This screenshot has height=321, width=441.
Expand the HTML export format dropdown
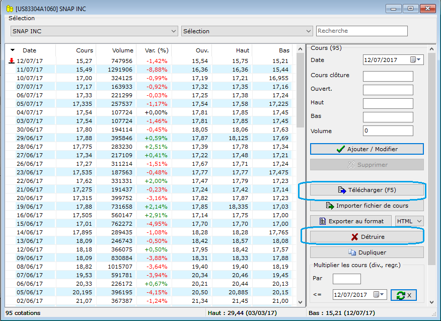[409, 221]
